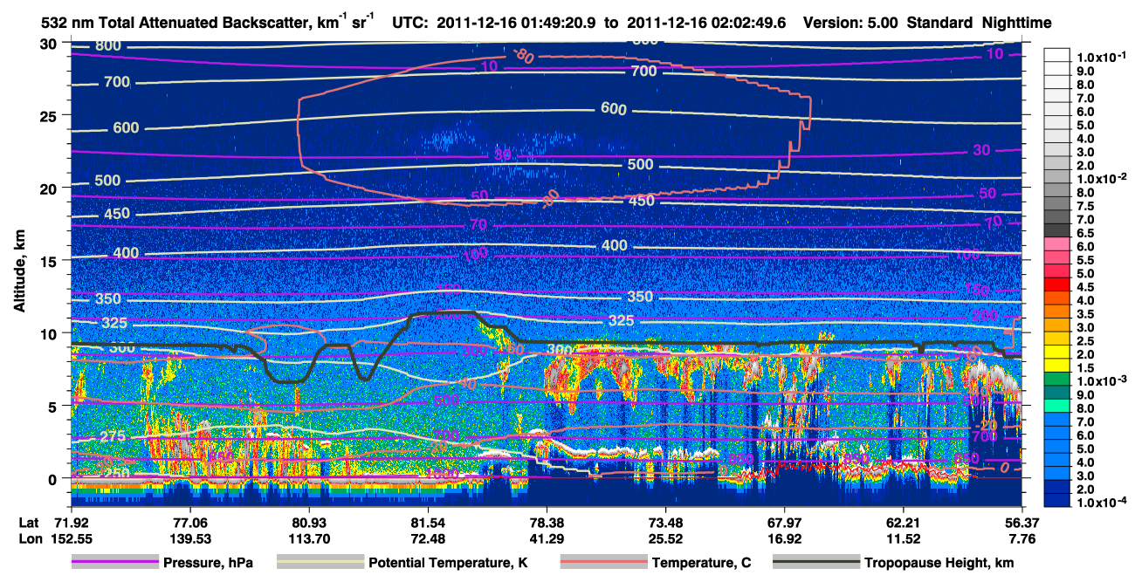Screen dimensions: 1135x582
Task: Click latitude value 81.54
Action: (x=428, y=522)
